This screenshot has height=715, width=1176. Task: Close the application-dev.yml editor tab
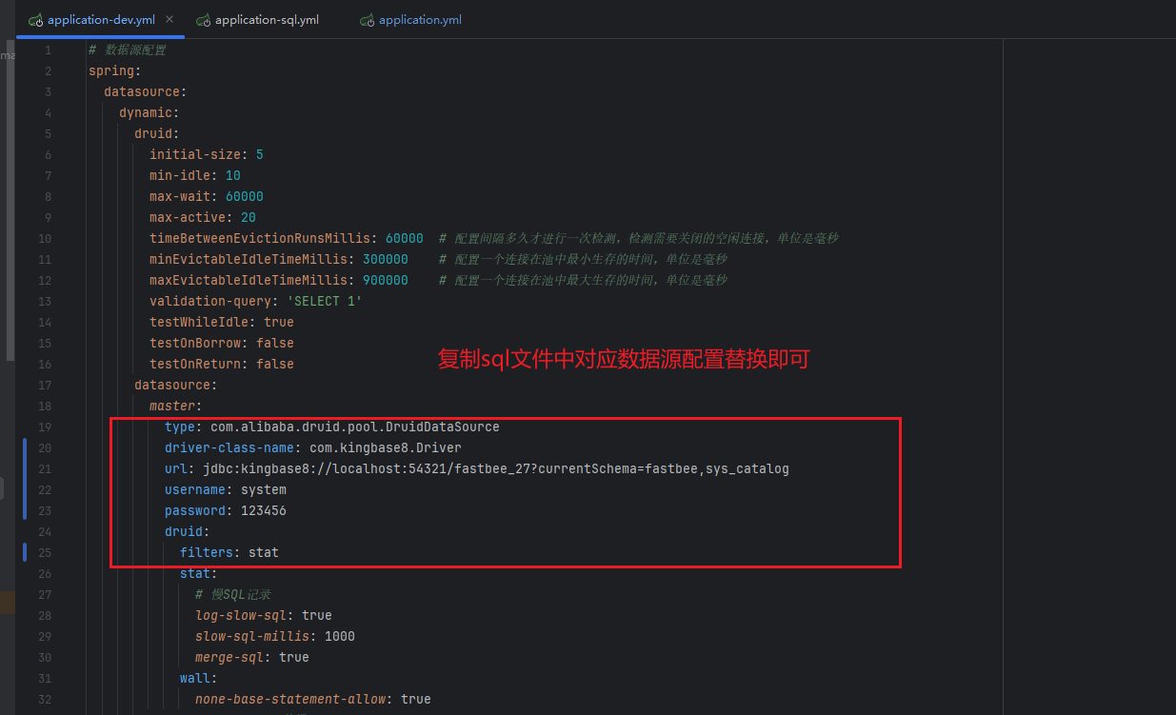(169, 19)
